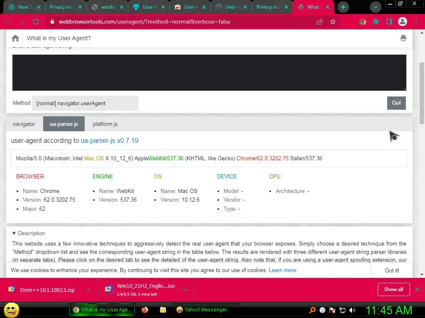Viewport: 425px width, 318px height.
Task: Click into the user-agent string text area
Action: pyautogui.click(x=209, y=72)
